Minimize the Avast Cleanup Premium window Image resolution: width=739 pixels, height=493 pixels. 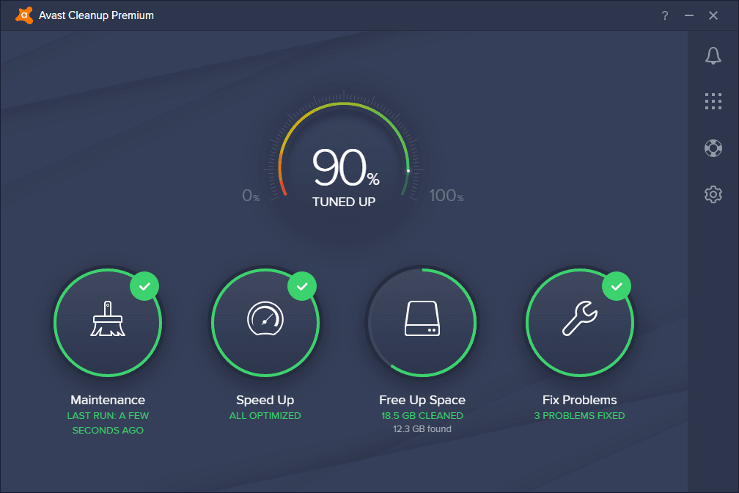pos(688,15)
